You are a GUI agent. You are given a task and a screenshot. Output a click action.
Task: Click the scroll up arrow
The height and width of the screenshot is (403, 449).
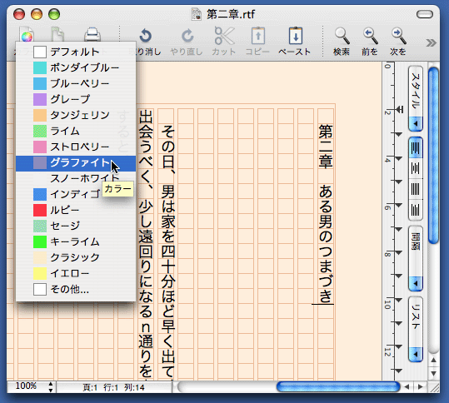point(433,360)
